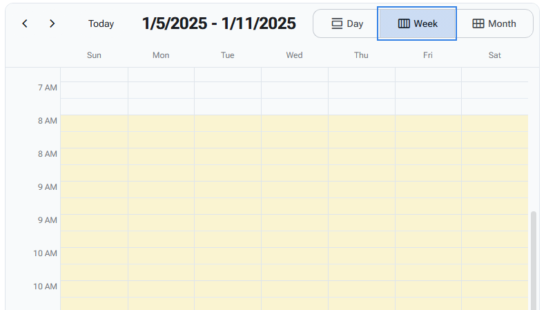Open date range 1/5/2025 - 1/11/2025 picker
The height and width of the screenshot is (310, 555).
pyautogui.click(x=219, y=23)
